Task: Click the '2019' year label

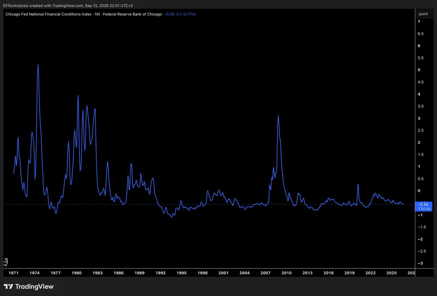Action: pyautogui.click(x=350, y=273)
